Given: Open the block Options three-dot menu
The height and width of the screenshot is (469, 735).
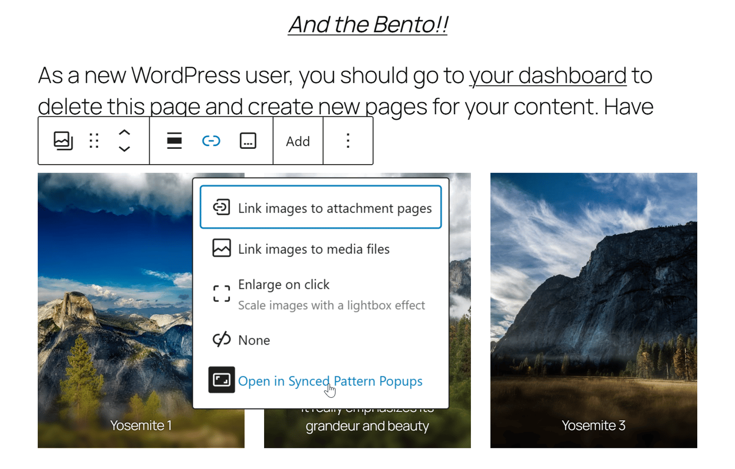Looking at the screenshot, I should 348,141.
